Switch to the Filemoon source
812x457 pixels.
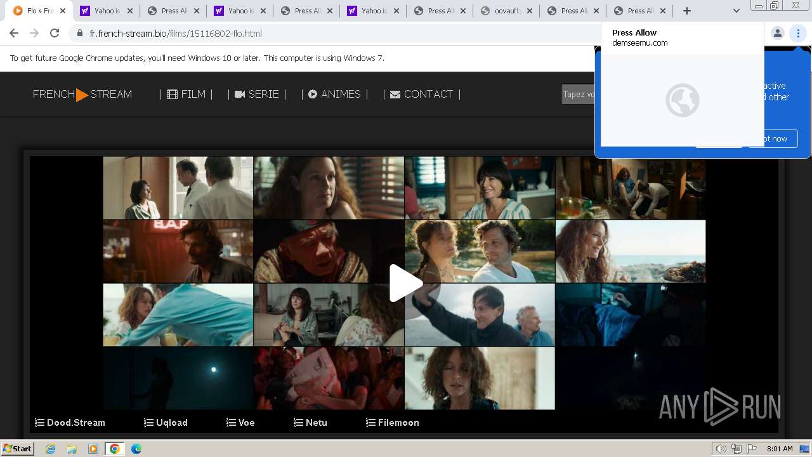point(392,423)
